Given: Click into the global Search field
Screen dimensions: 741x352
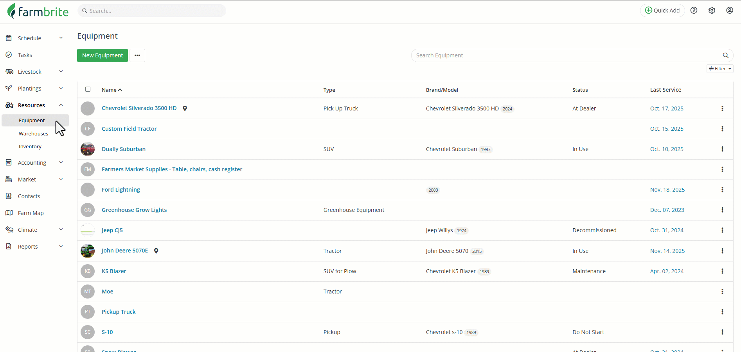Looking at the screenshot, I should click(x=152, y=11).
